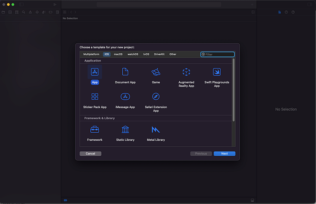Click the template list vertical scrollbar
Viewport: 316px width, 204px height.
[x=233, y=90]
